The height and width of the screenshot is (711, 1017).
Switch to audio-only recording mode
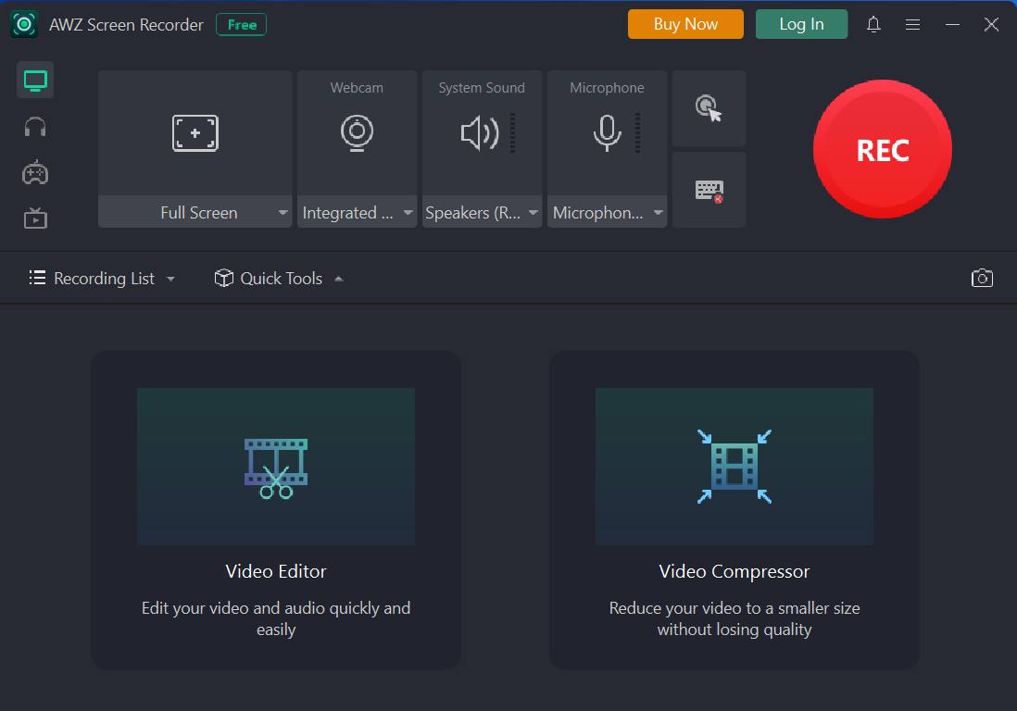click(x=34, y=126)
